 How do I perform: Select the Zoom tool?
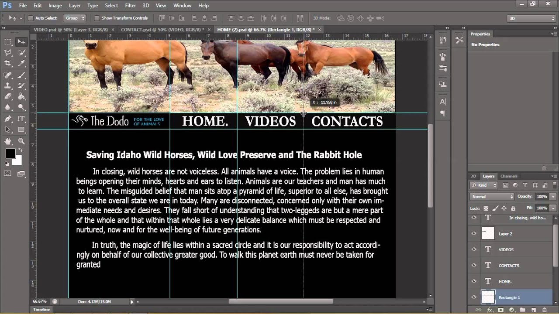pyautogui.click(x=21, y=141)
